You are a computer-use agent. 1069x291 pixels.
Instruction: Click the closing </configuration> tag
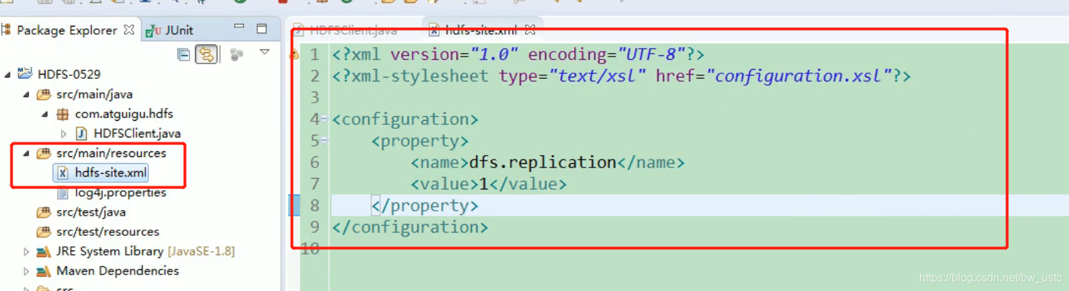coord(410,227)
